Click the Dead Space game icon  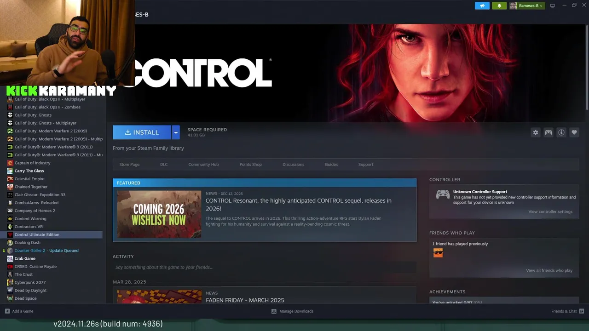click(10, 298)
